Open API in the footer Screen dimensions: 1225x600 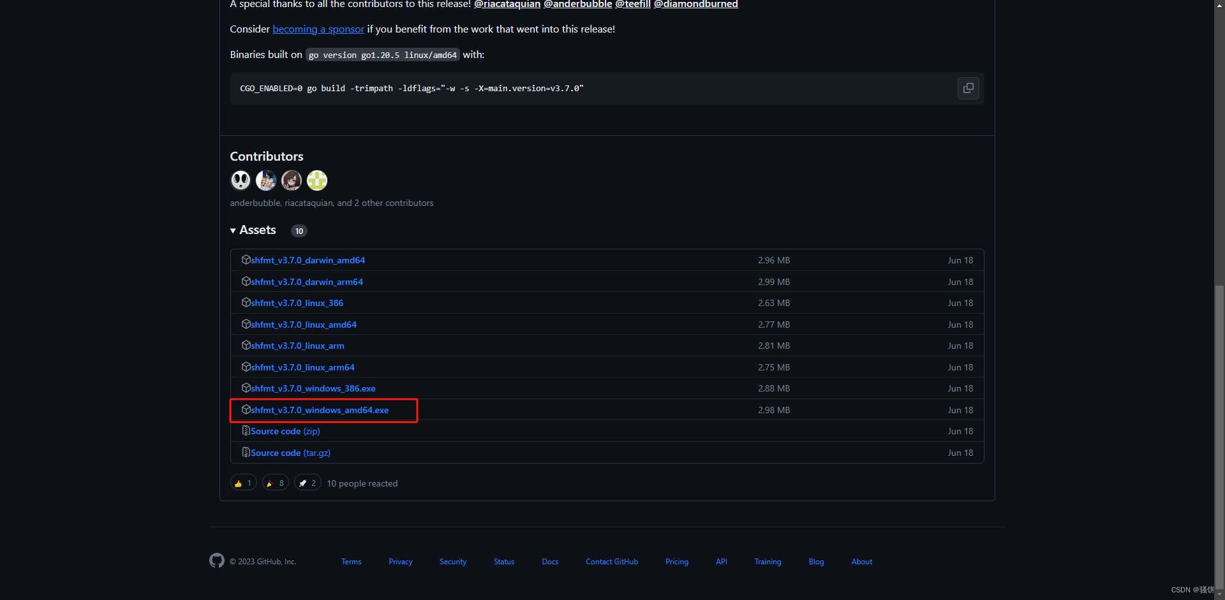click(722, 562)
